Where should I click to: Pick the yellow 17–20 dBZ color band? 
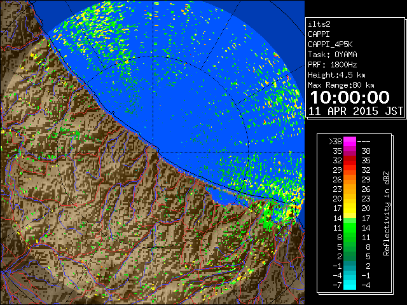coord(350,208)
